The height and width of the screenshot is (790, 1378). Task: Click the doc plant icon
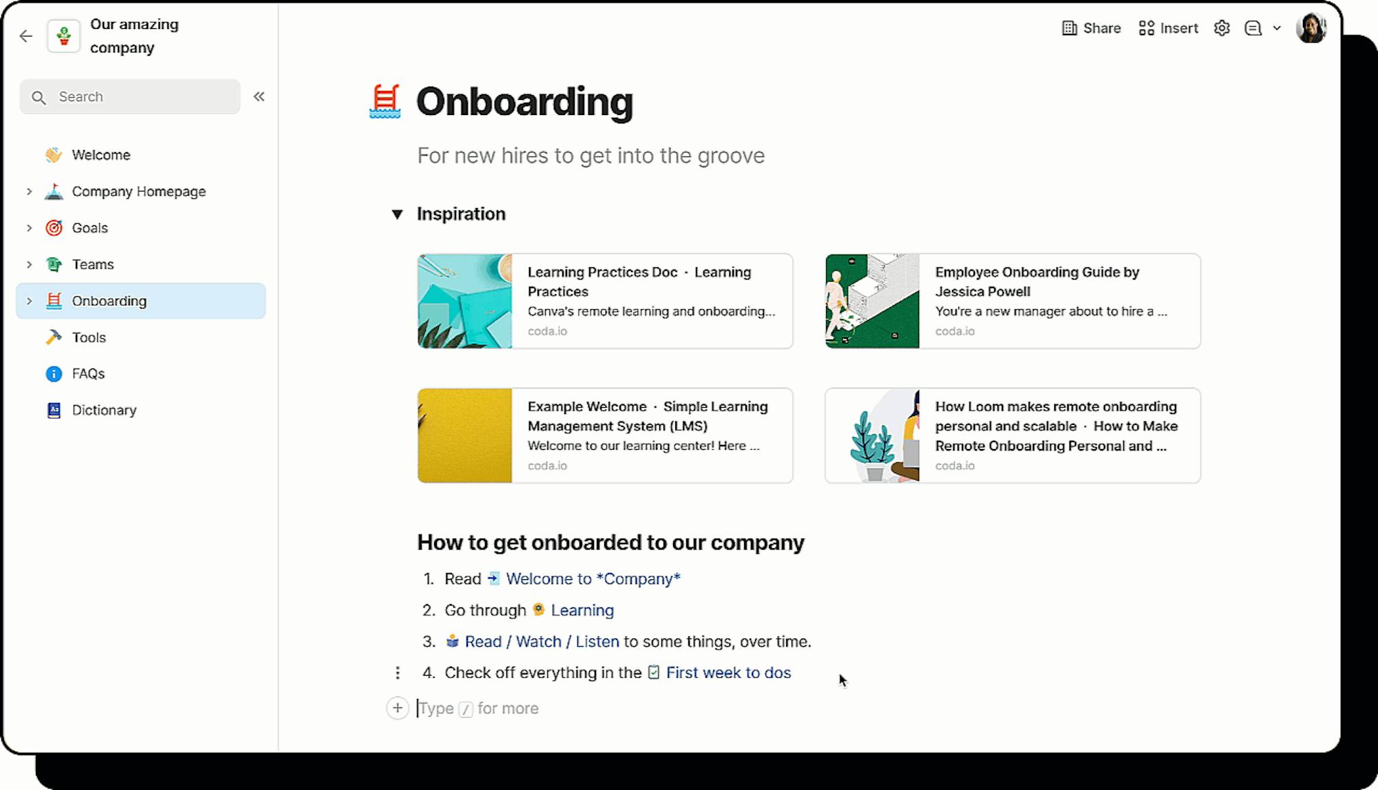pos(64,36)
